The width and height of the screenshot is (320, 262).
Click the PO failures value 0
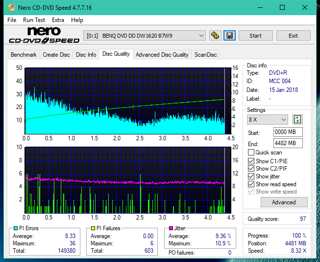point(230,253)
